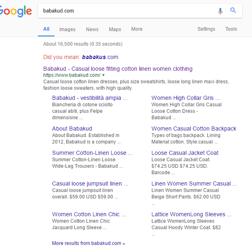
Task: Click the microphone voice search icon
Action: [220, 11]
